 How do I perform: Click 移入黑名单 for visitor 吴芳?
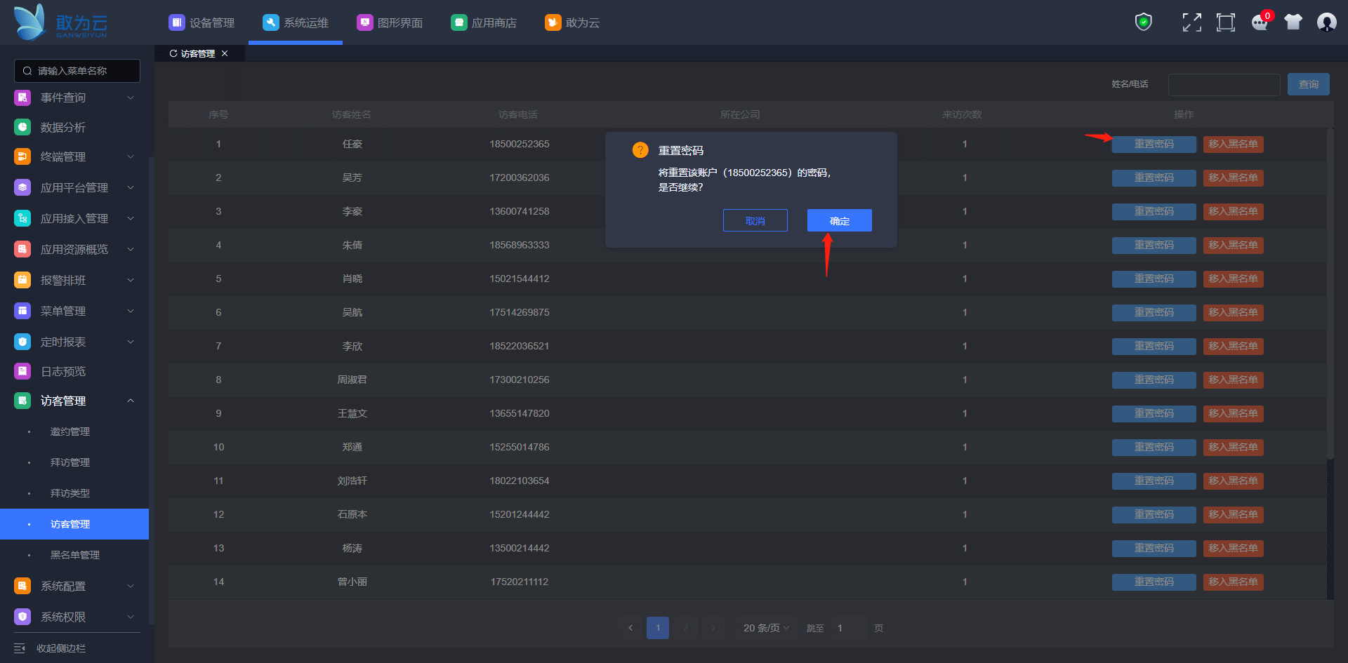click(x=1233, y=178)
